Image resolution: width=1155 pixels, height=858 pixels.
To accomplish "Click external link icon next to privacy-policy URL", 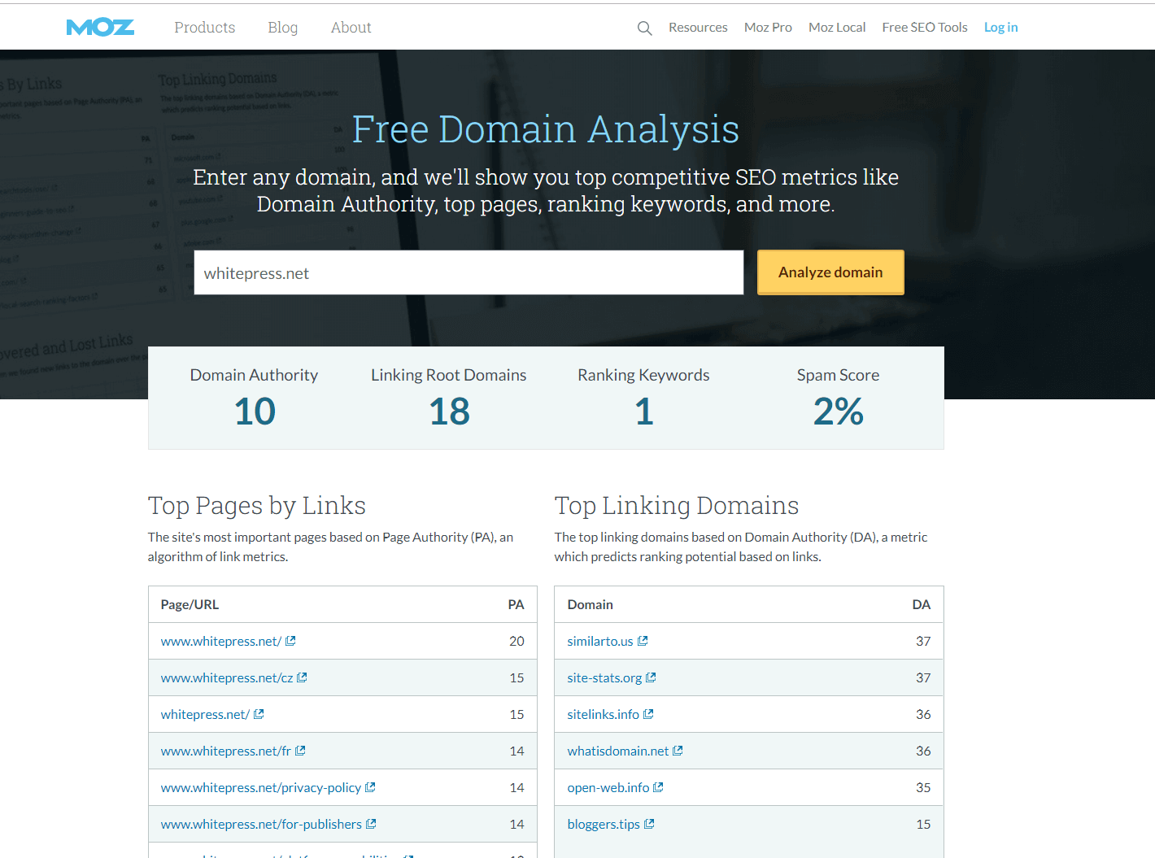I will [370, 787].
